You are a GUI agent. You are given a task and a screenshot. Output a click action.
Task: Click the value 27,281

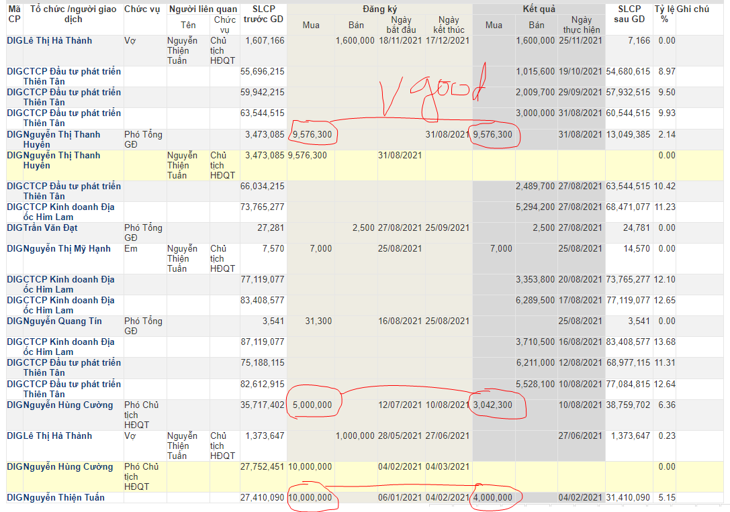[x=271, y=228]
